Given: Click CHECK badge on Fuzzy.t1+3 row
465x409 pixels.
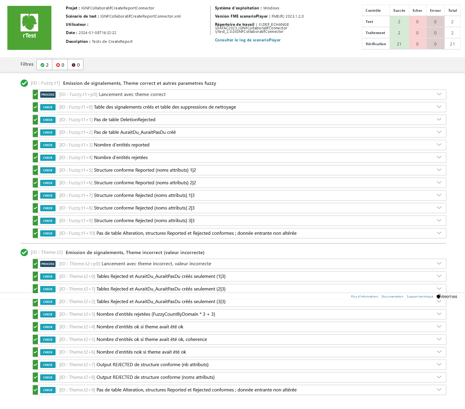Looking at the screenshot, I should point(48,145).
